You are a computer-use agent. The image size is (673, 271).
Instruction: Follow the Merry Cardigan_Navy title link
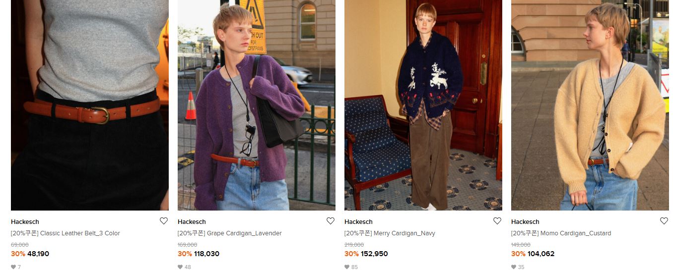pos(390,233)
